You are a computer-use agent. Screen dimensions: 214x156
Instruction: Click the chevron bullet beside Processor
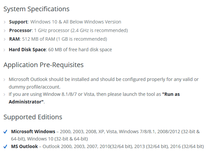(5, 31)
